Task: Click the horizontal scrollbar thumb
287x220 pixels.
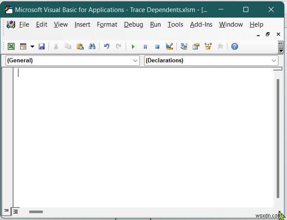Action: pyautogui.click(x=36, y=212)
